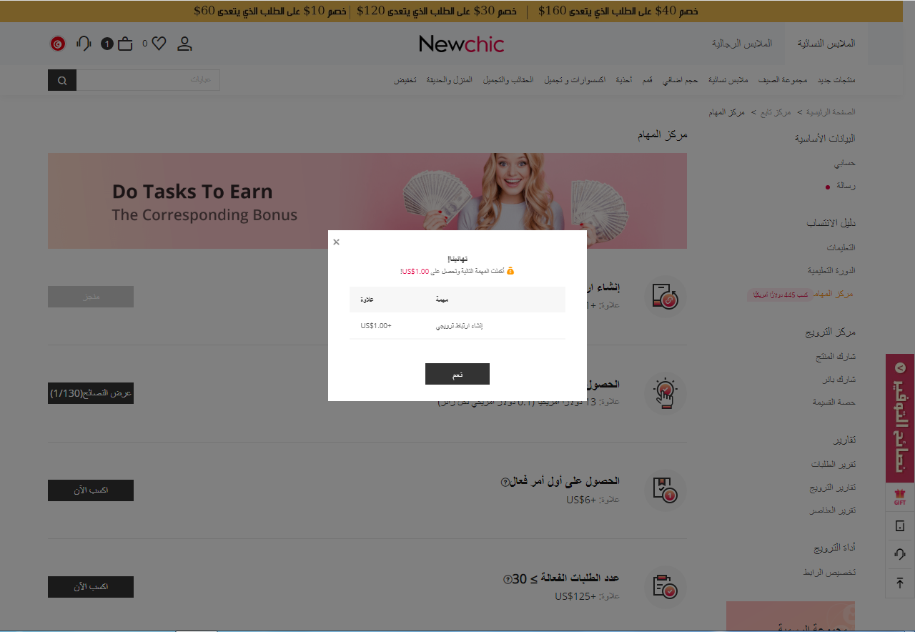This screenshot has height=632, width=915.
Task: Open customer support headset icon in header
Action: point(84,44)
